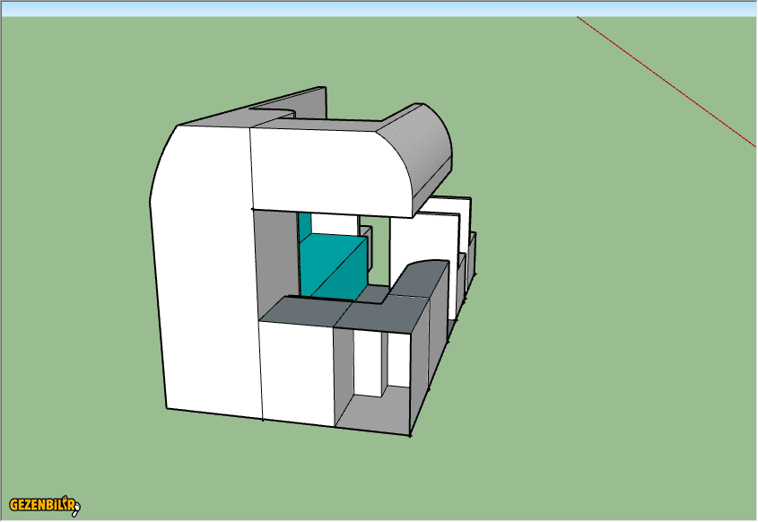The height and width of the screenshot is (522, 758).
Task: Click the light blue sky strip
Action: pos(379,8)
